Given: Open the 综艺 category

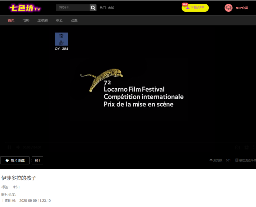Looking at the screenshot, I should 59,20.
